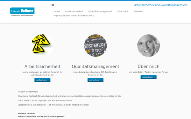Click weiterlesen under Qualitätsmanagement
This screenshot has width=191, height=119.
(x=95, y=80)
